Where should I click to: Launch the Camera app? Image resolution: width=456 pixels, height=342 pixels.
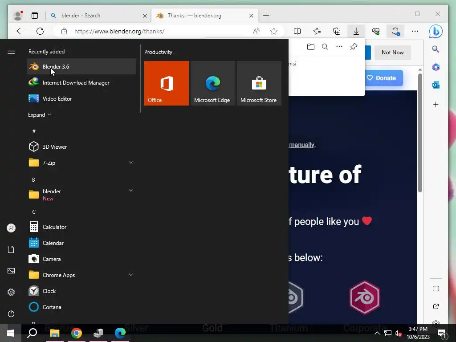click(81, 259)
